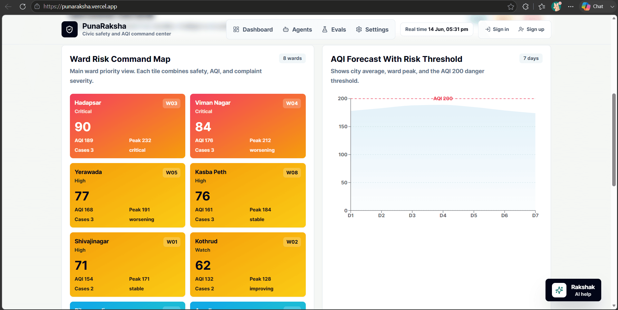This screenshot has height=310, width=618.
Task: Click the scrollbar down arrow
Action: point(614,306)
